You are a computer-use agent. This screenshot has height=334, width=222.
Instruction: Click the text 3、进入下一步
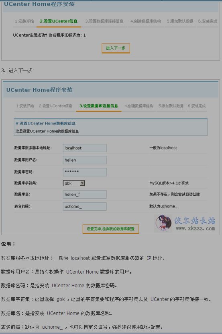pyautogui.click(x=17, y=71)
